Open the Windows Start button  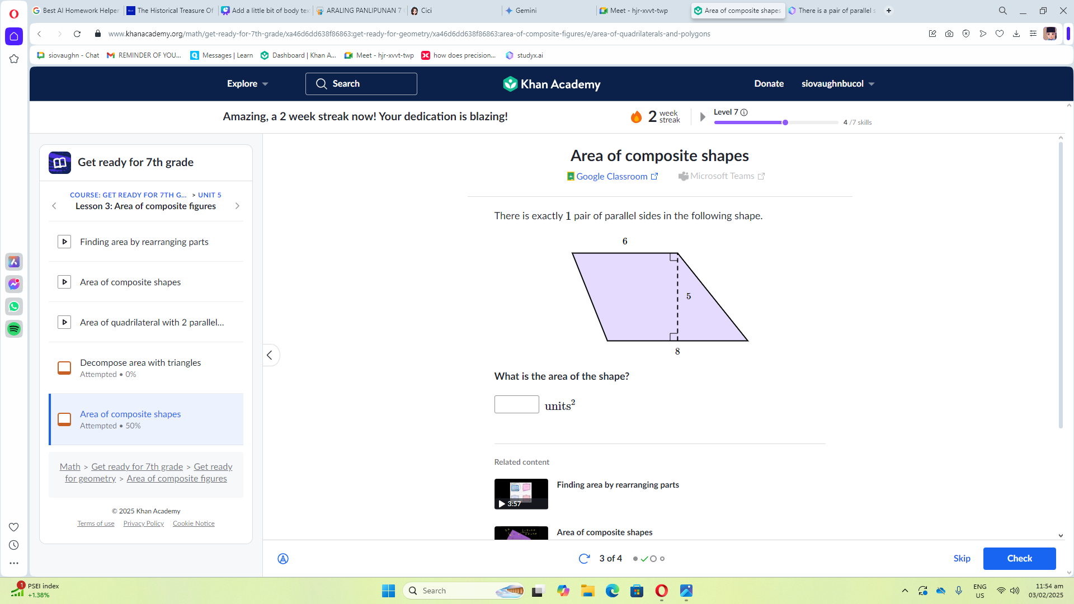tap(388, 591)
